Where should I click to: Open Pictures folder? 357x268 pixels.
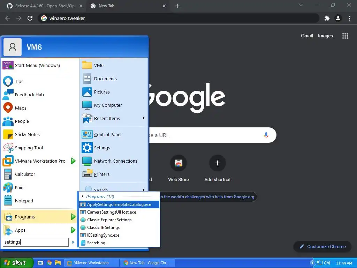coord(114,92)
